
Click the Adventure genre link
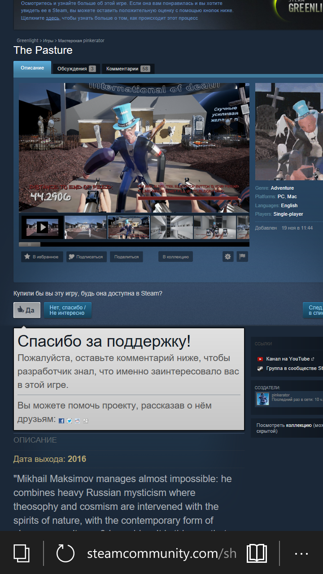[282, 188]
